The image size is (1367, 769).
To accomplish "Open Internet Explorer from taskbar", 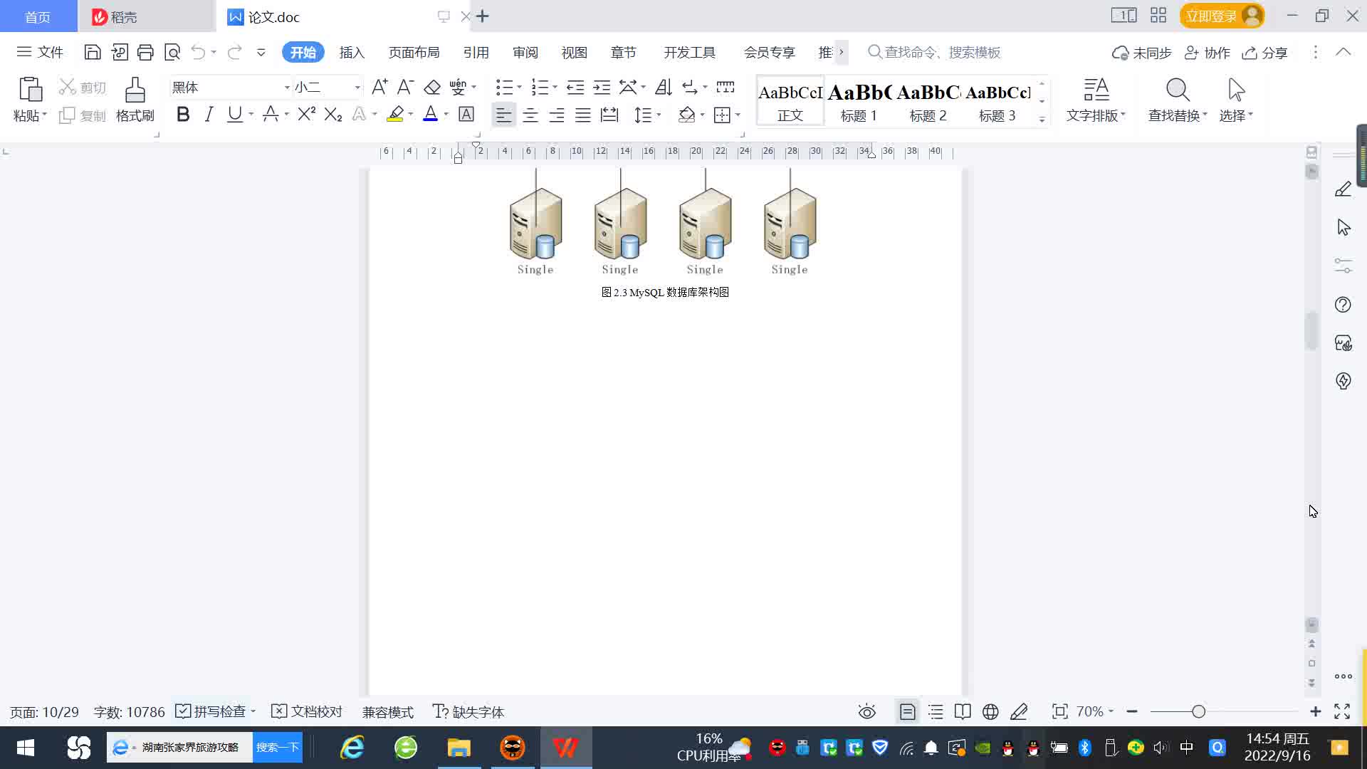I will point(352,748).
